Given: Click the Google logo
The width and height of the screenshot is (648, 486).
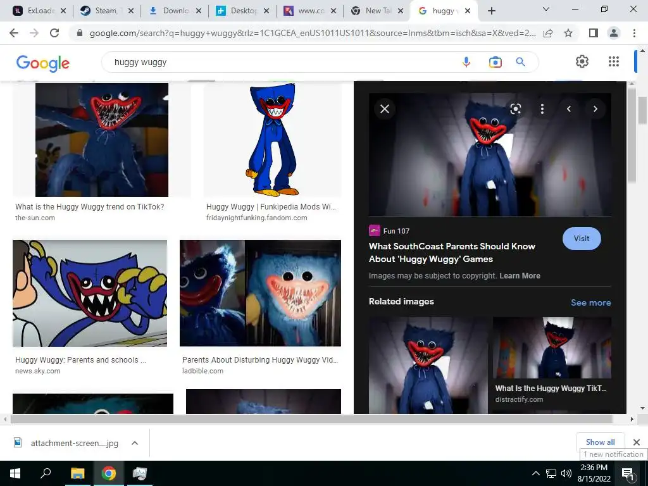Looking at the screenshot, I should point(43,63).
